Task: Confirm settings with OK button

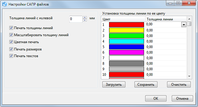Action: (156, 99)
